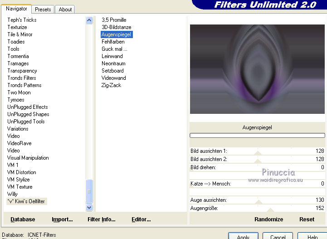327x239 pixels.
Task: Click the Import... button
Action: click(62, 219)
